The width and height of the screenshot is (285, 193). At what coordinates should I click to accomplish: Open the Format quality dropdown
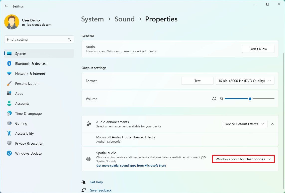(245, 81)
